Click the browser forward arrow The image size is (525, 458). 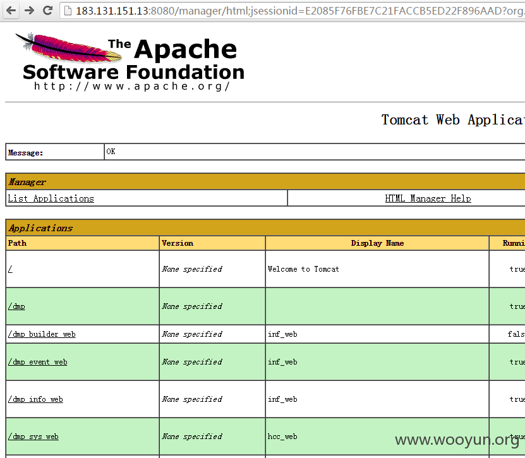point(30,11)
